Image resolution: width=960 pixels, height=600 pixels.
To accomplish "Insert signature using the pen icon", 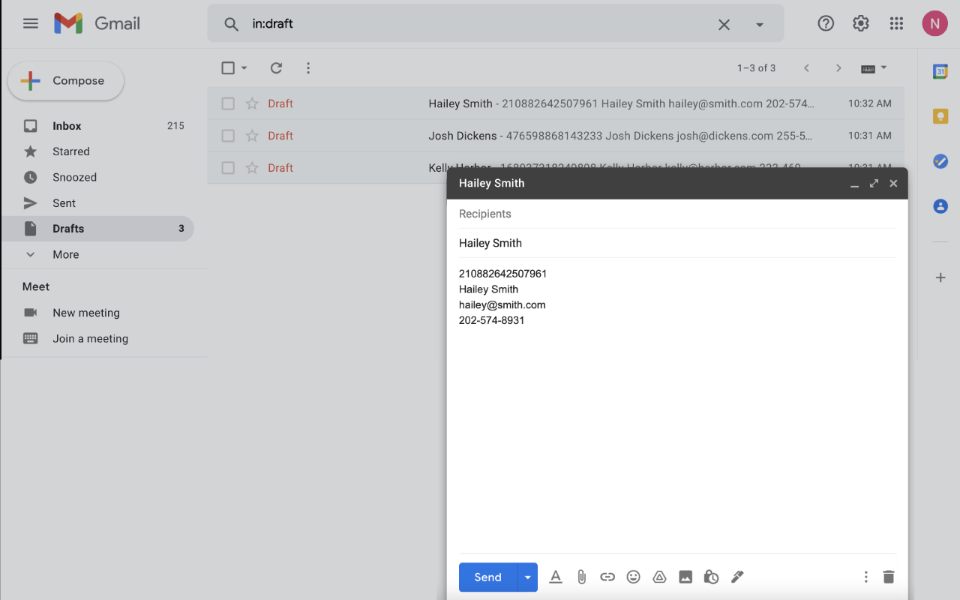I will [737, 577].
